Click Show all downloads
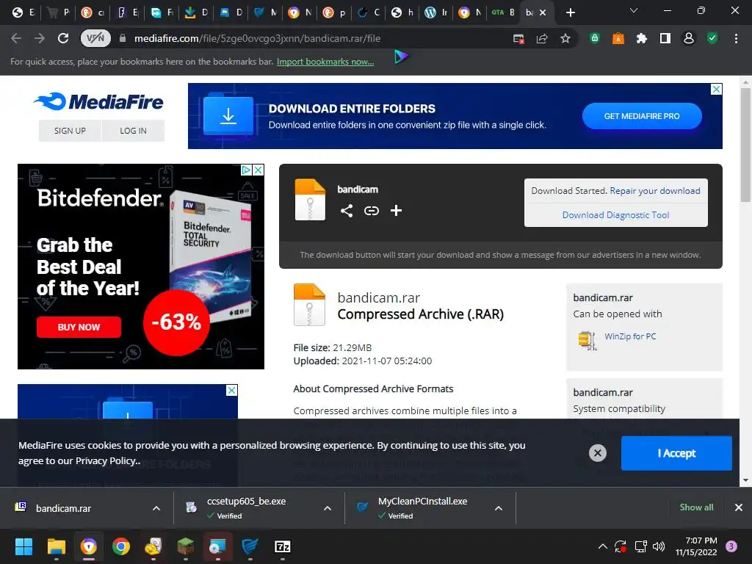This screenshot has height=564, width=752. coord(696,507)
